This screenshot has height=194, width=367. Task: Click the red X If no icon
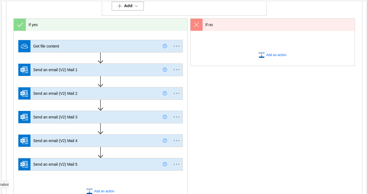tap(197, 25)
